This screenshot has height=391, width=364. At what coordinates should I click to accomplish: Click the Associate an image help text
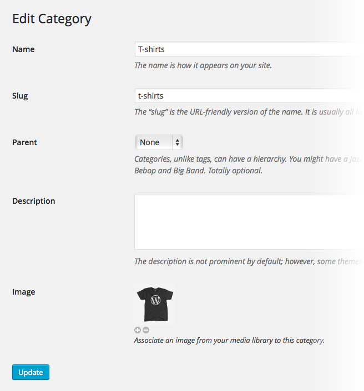229,340
